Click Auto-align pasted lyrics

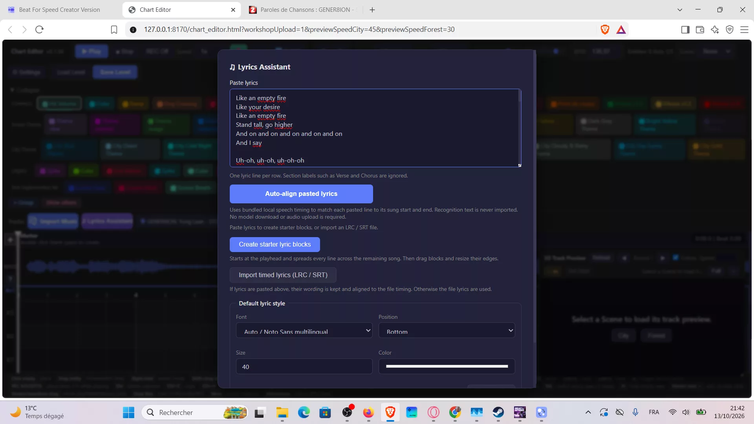(301, 194)
